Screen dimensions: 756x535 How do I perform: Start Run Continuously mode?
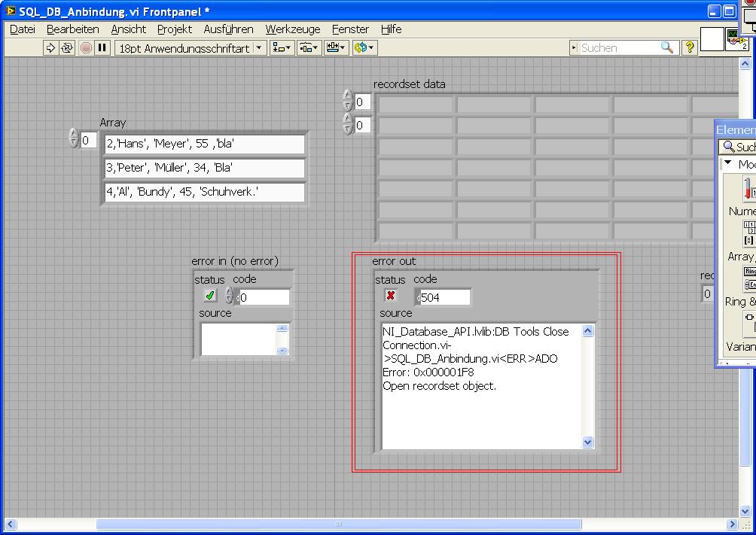click(67, 47)
